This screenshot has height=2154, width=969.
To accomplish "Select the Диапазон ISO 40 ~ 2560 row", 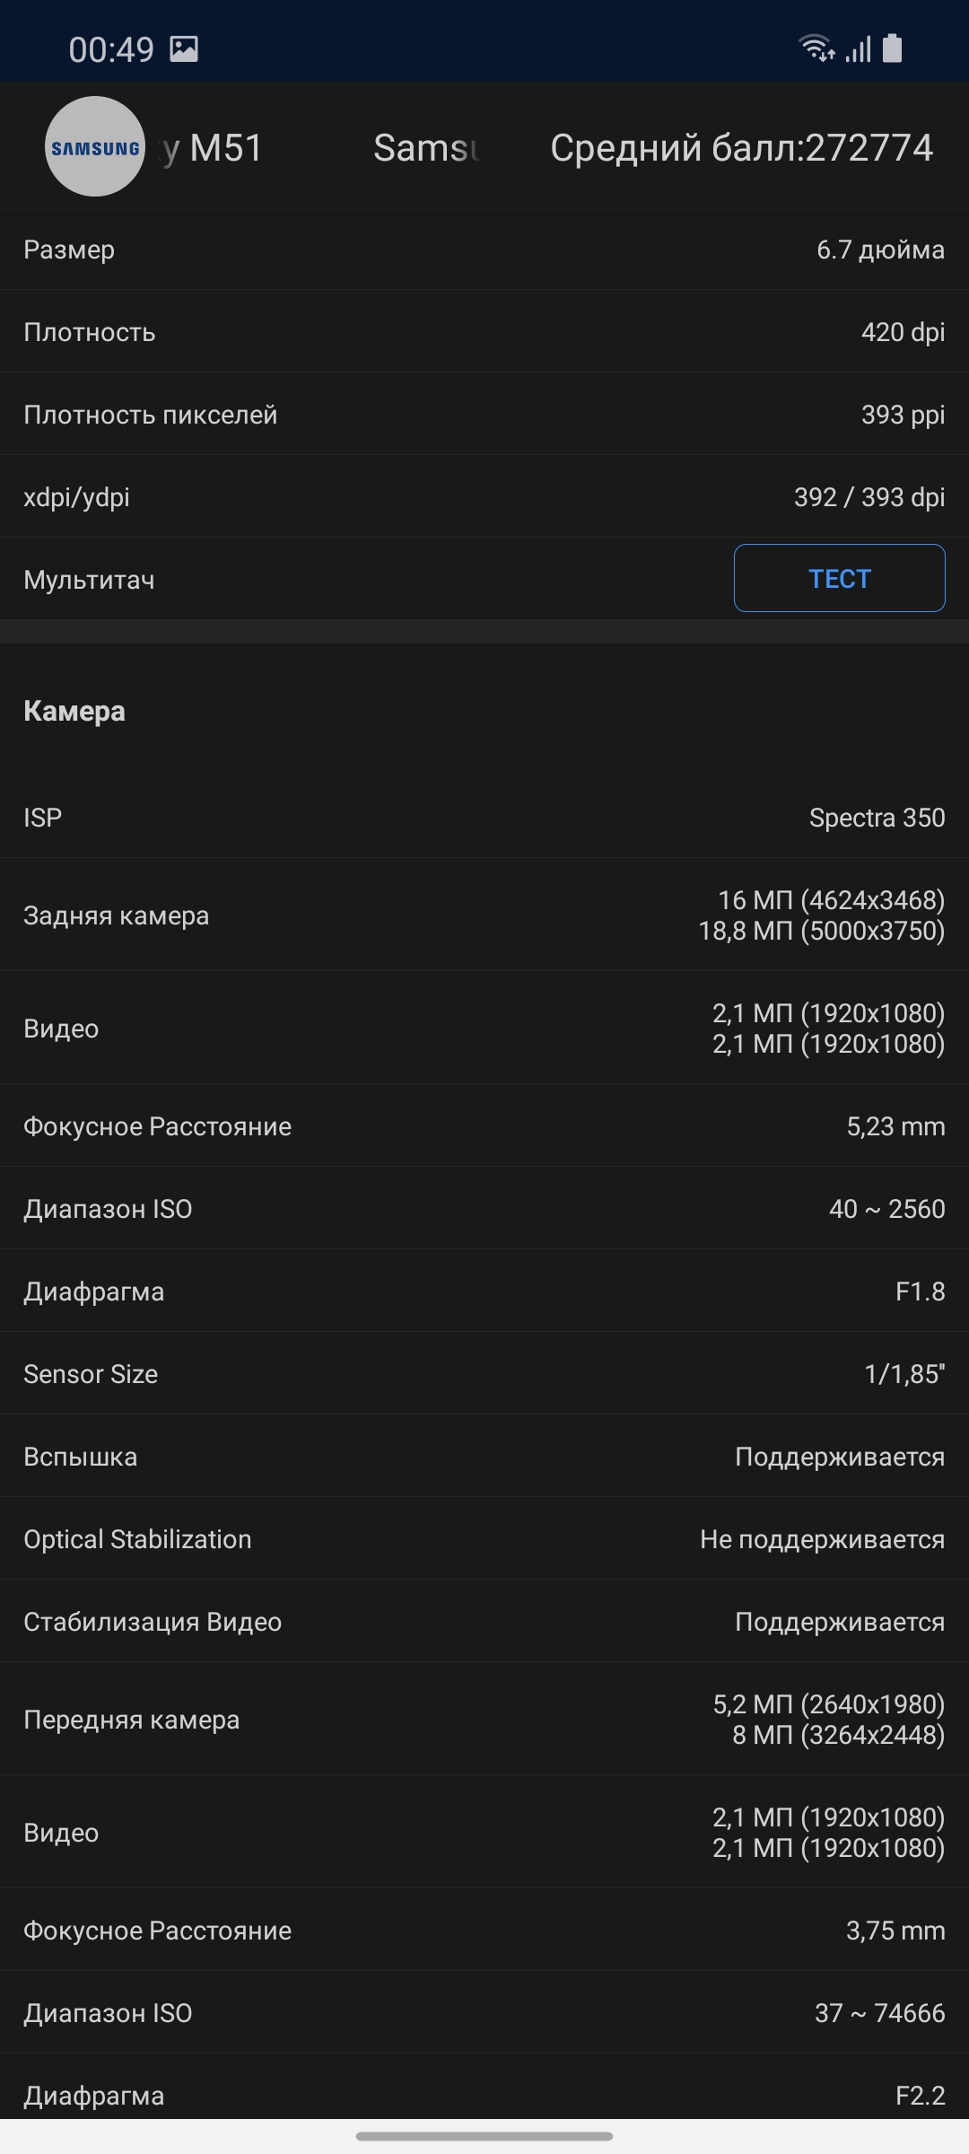I will pyautogui.click(x=484, y=1209).
